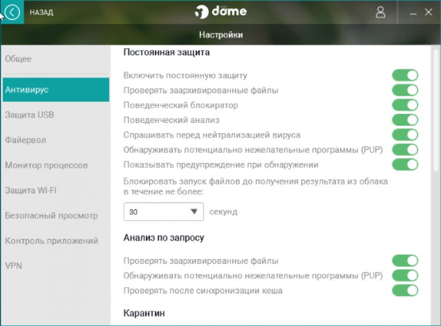Image resolution: width=441 pixels, height=326 pixels.
Task: Disable 'Поведенческий блокатор' switch
Action: pos(405,105)
